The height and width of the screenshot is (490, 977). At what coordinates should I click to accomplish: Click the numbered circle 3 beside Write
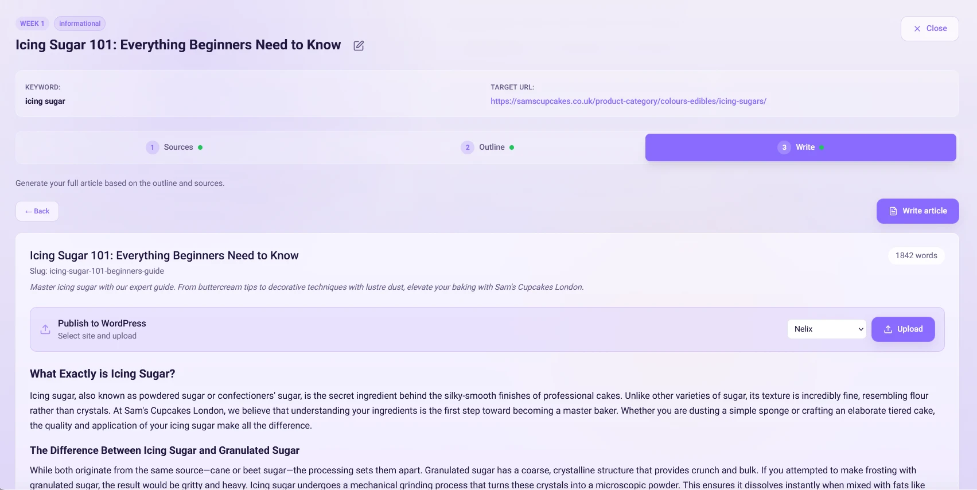(784, 147)
